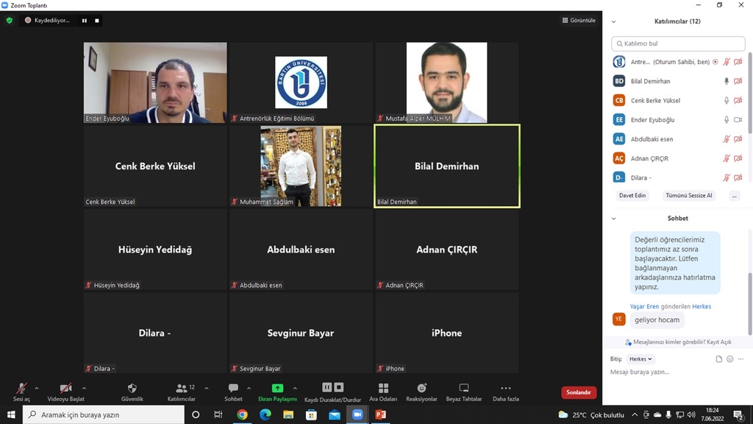Open the Reaksiyonlar emoji reactions
Screen dimensions: 753x424
(421, 388)
